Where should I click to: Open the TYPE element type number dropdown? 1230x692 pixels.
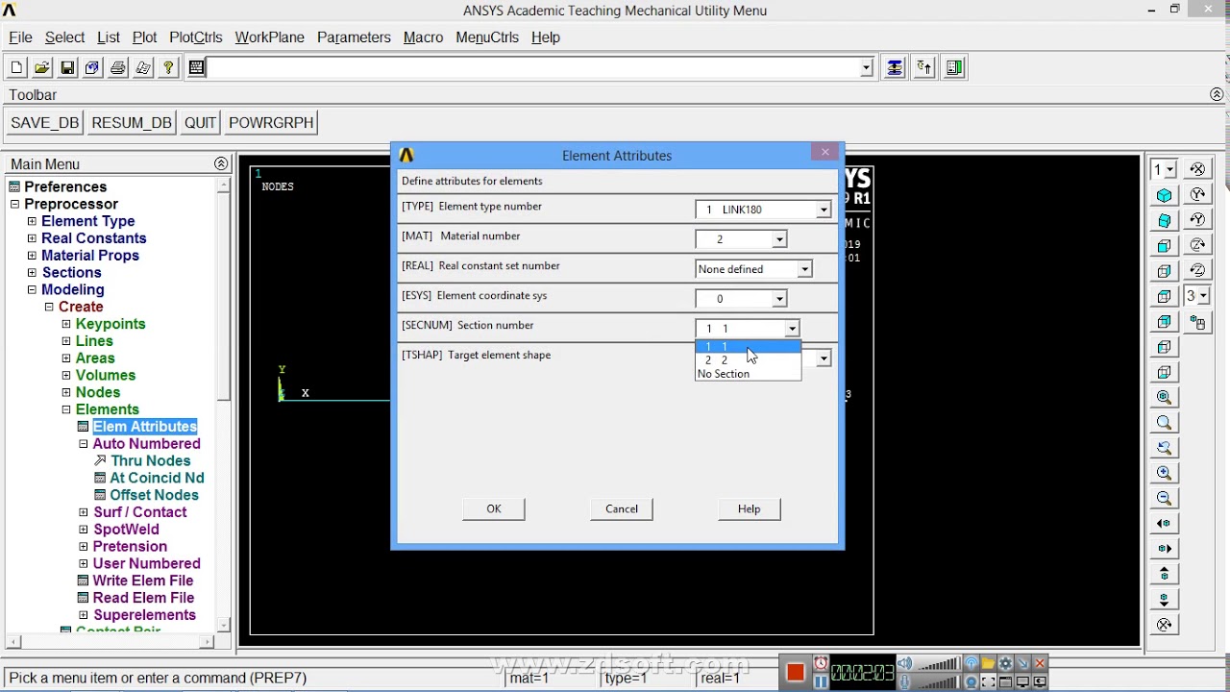click(x=824, y=210)
